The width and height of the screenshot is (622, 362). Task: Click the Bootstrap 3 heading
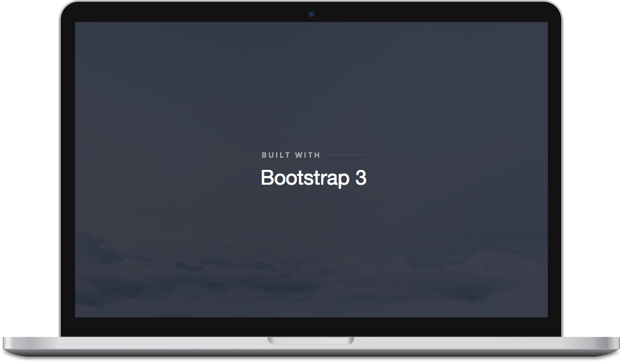[x=313, y=179]
